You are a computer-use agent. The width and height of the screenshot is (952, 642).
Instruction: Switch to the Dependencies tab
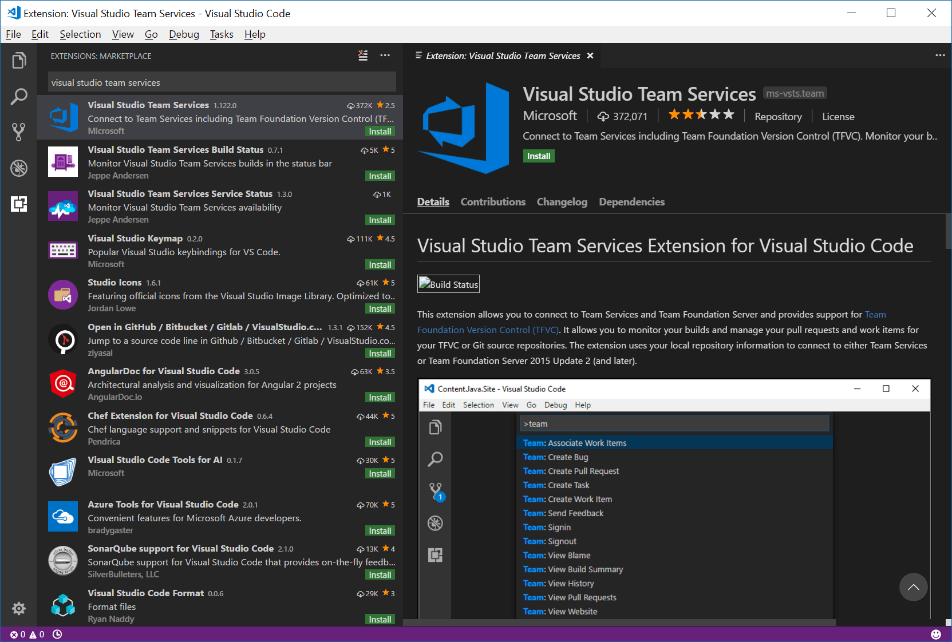tap(631, 201)
